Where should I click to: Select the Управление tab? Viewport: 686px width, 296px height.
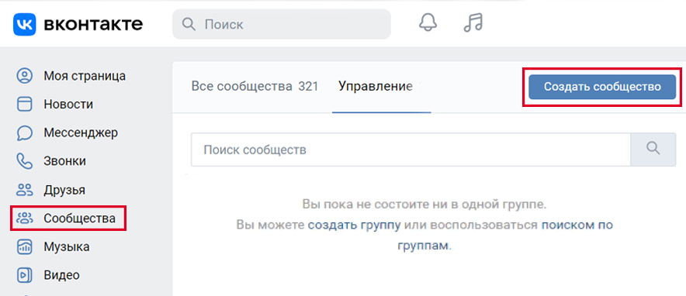[376, 87]
